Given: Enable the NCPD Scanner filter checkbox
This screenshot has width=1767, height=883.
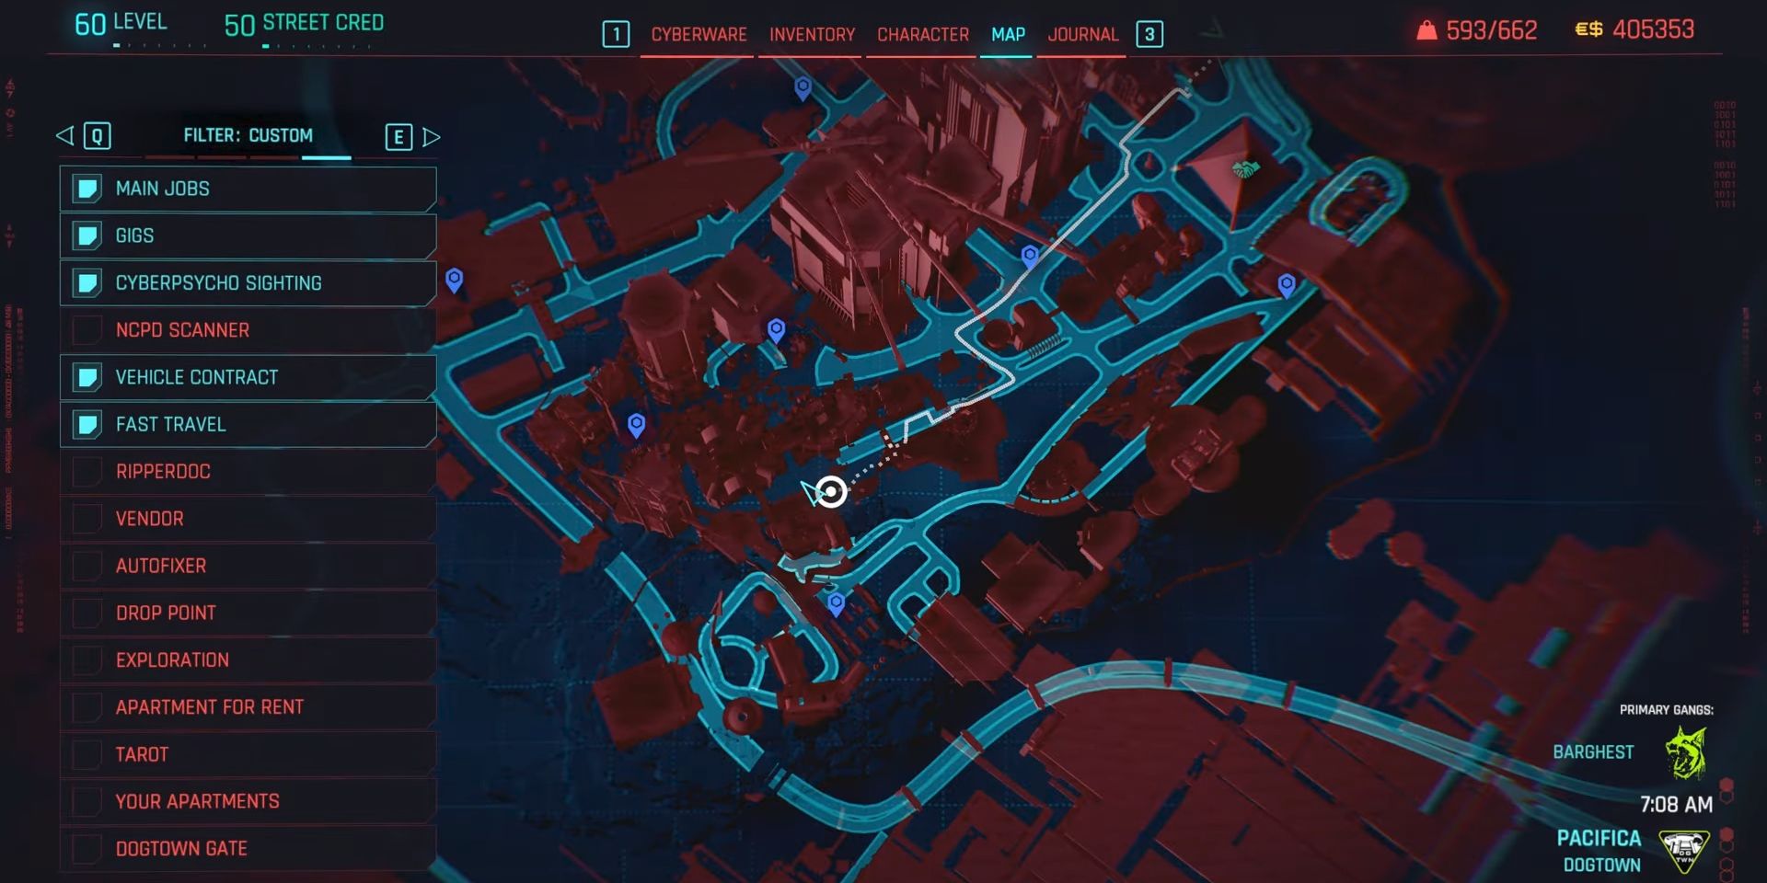Looking at the screenshot, I should click(87, 329).
